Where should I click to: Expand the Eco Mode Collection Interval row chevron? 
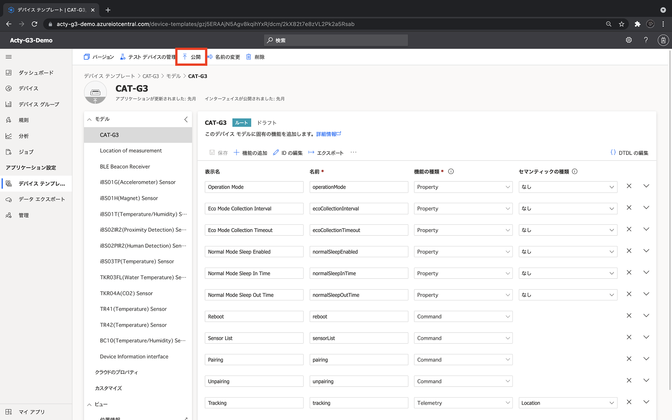click(x=646, y=208)
